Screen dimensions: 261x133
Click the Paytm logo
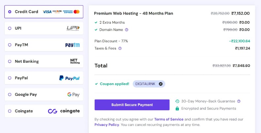(x=72, y=45)
